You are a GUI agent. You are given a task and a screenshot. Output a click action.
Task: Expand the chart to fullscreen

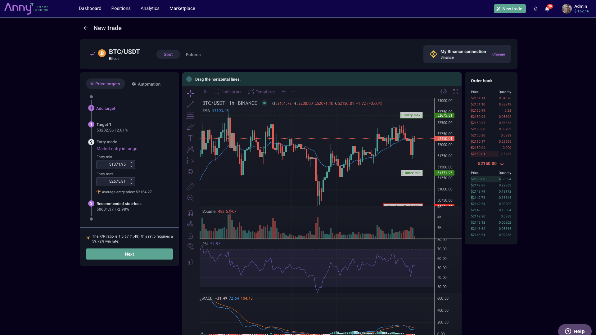coord(456,92)
